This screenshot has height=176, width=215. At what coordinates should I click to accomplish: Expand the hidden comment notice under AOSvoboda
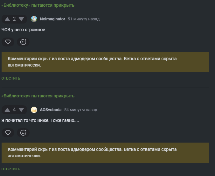click(105, 153)
